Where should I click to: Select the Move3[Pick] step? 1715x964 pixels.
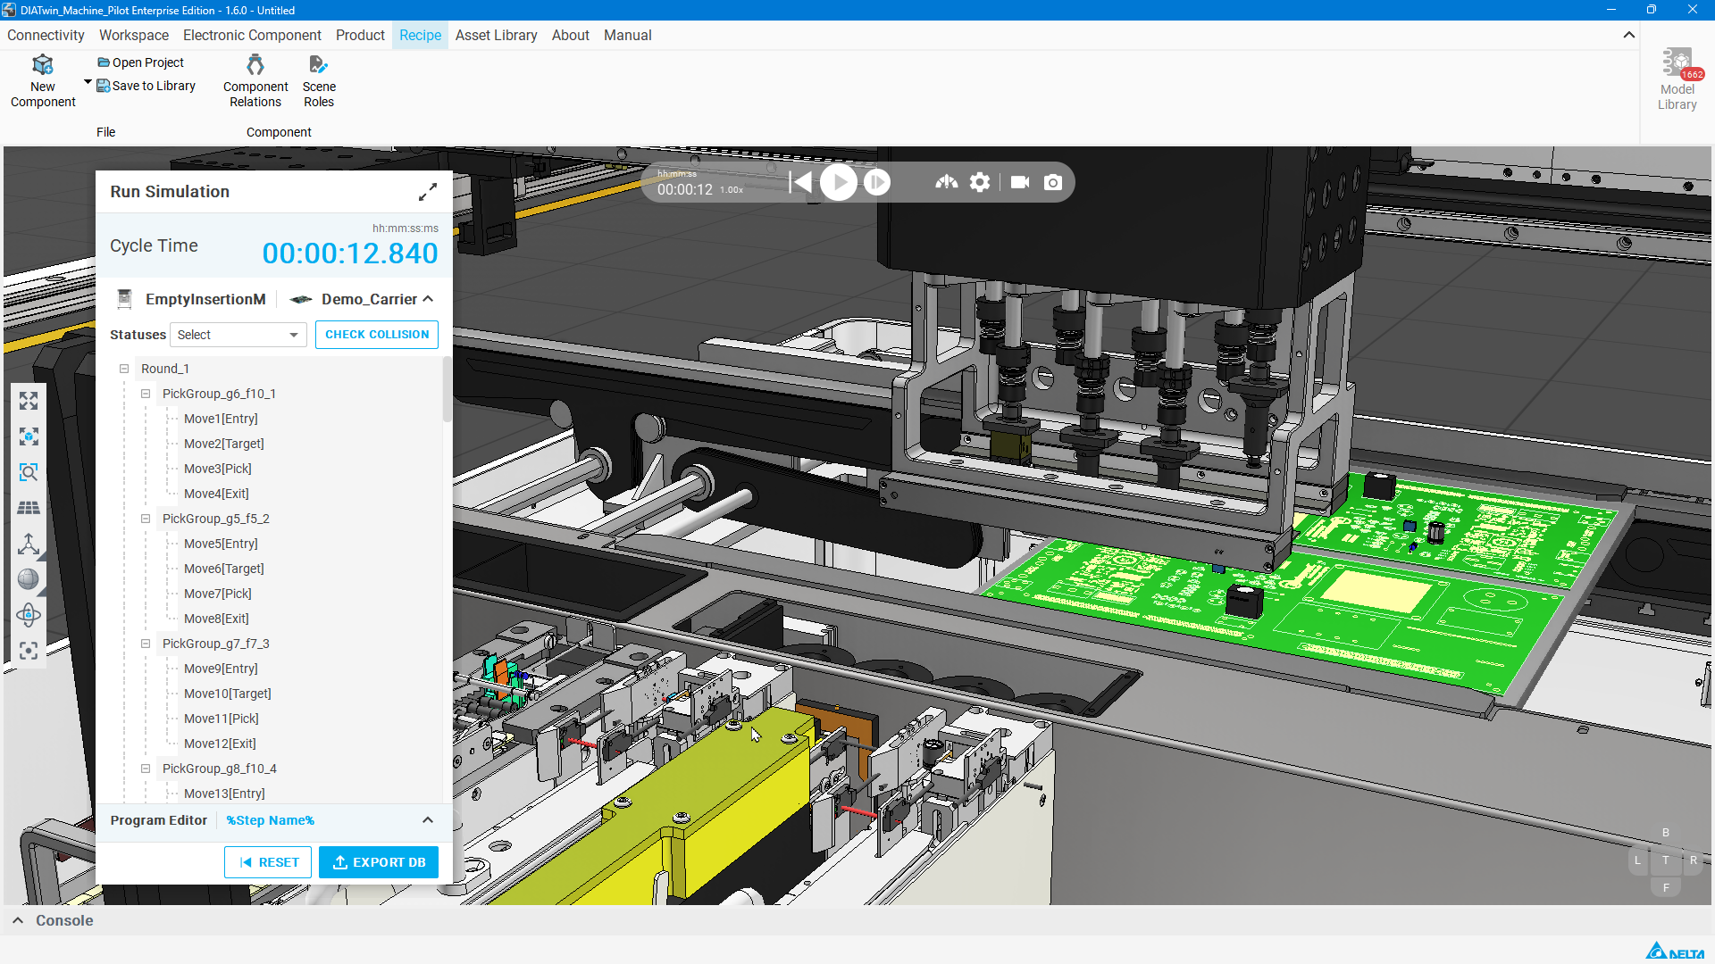coord(218,469)
